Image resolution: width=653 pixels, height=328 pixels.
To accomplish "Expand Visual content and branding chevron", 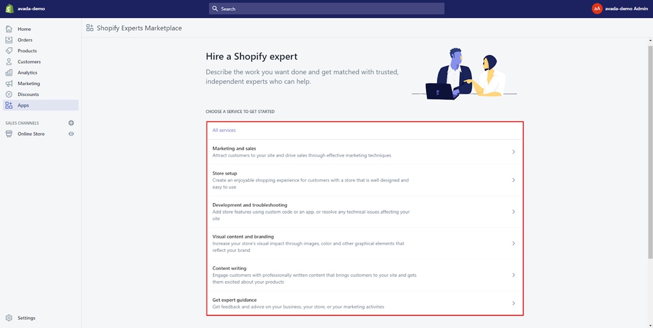I will pyautogui.click(x=514, y=243).
